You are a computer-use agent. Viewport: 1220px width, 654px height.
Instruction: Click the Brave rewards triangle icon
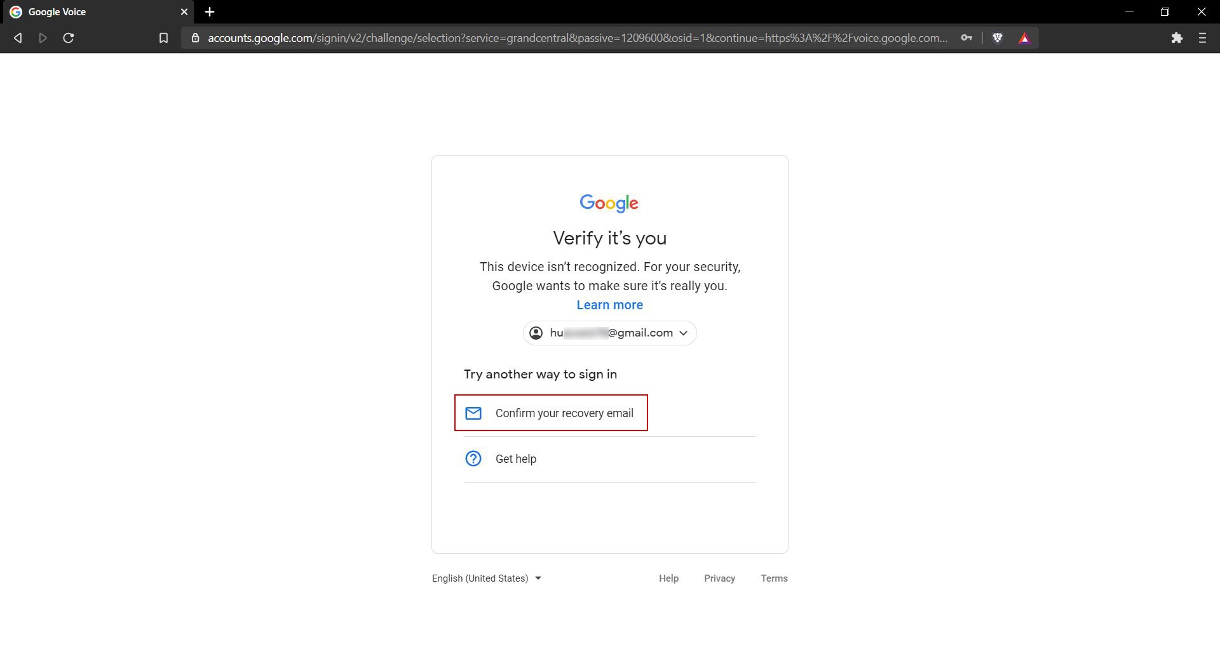click(x=1024, y=38)
